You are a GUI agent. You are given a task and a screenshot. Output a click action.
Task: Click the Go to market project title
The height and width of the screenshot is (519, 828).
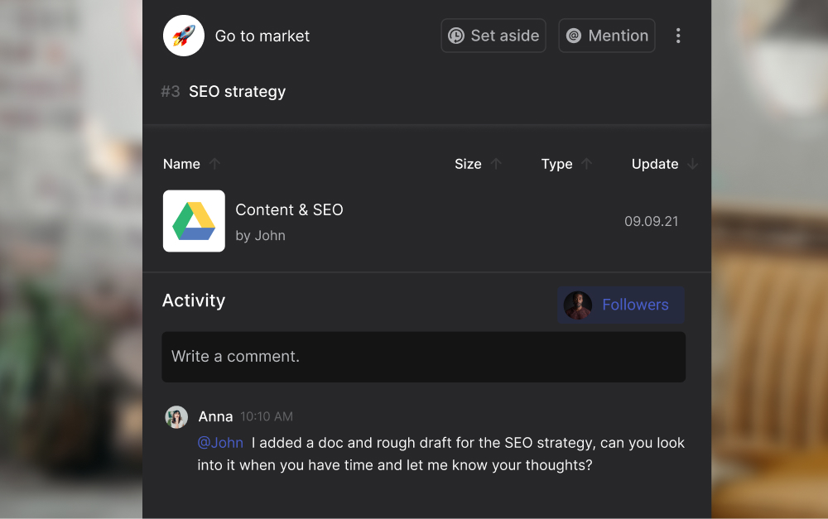pos(262,36)
